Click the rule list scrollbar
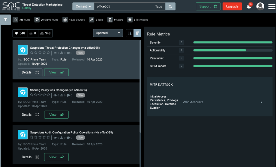This screenshot has width=276, height=167. (x=140, y=86)
